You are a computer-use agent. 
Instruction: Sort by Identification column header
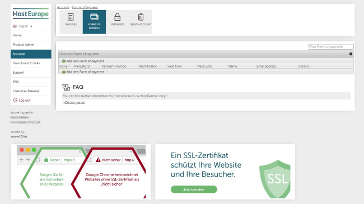click(148, 66)
